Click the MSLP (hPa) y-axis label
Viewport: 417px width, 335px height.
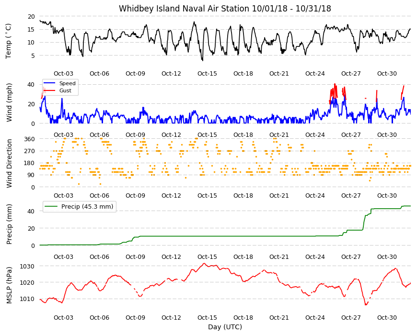click(9, 285)
